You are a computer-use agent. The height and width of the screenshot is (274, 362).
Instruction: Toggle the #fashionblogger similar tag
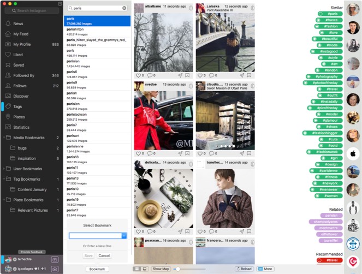323,133
